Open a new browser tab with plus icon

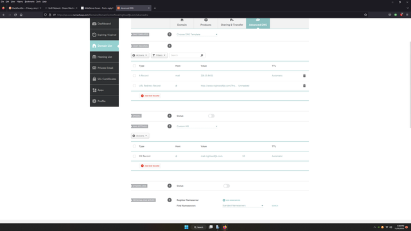155,8
